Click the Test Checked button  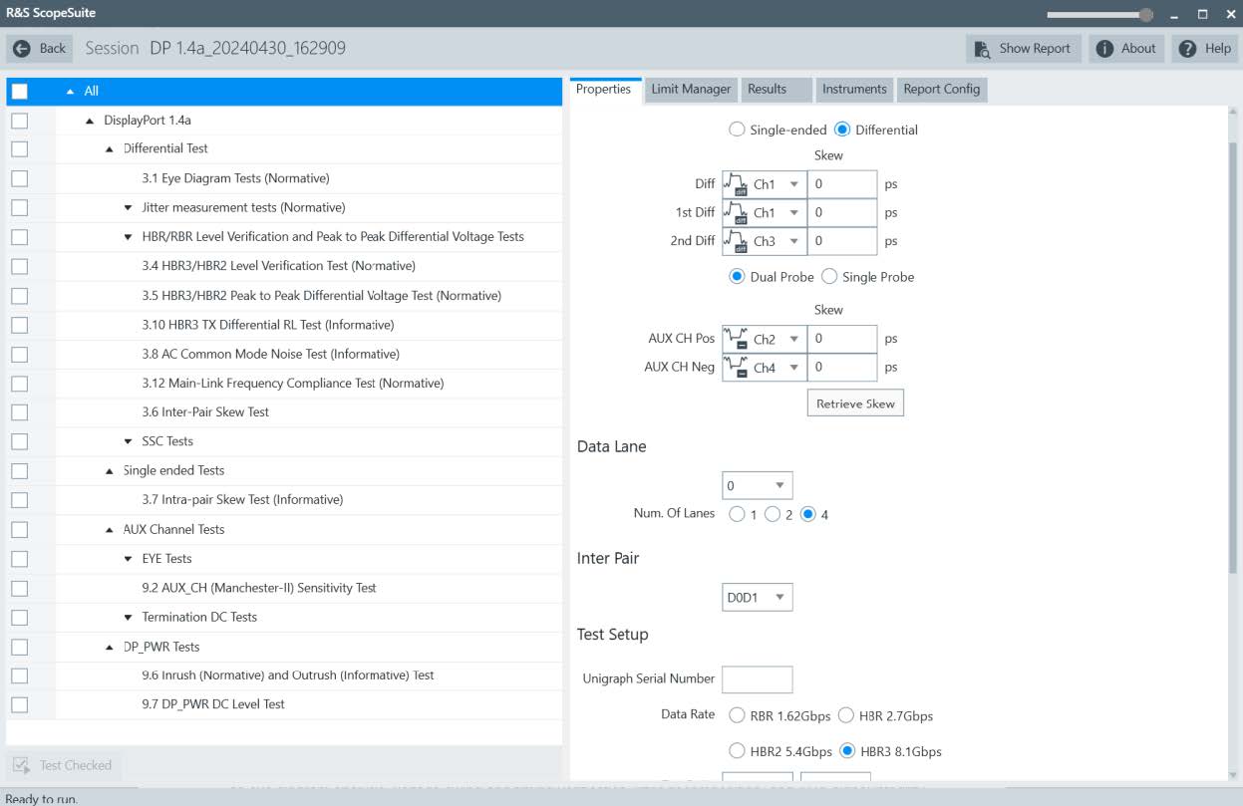pyautogui.click(x=64, y=765)
